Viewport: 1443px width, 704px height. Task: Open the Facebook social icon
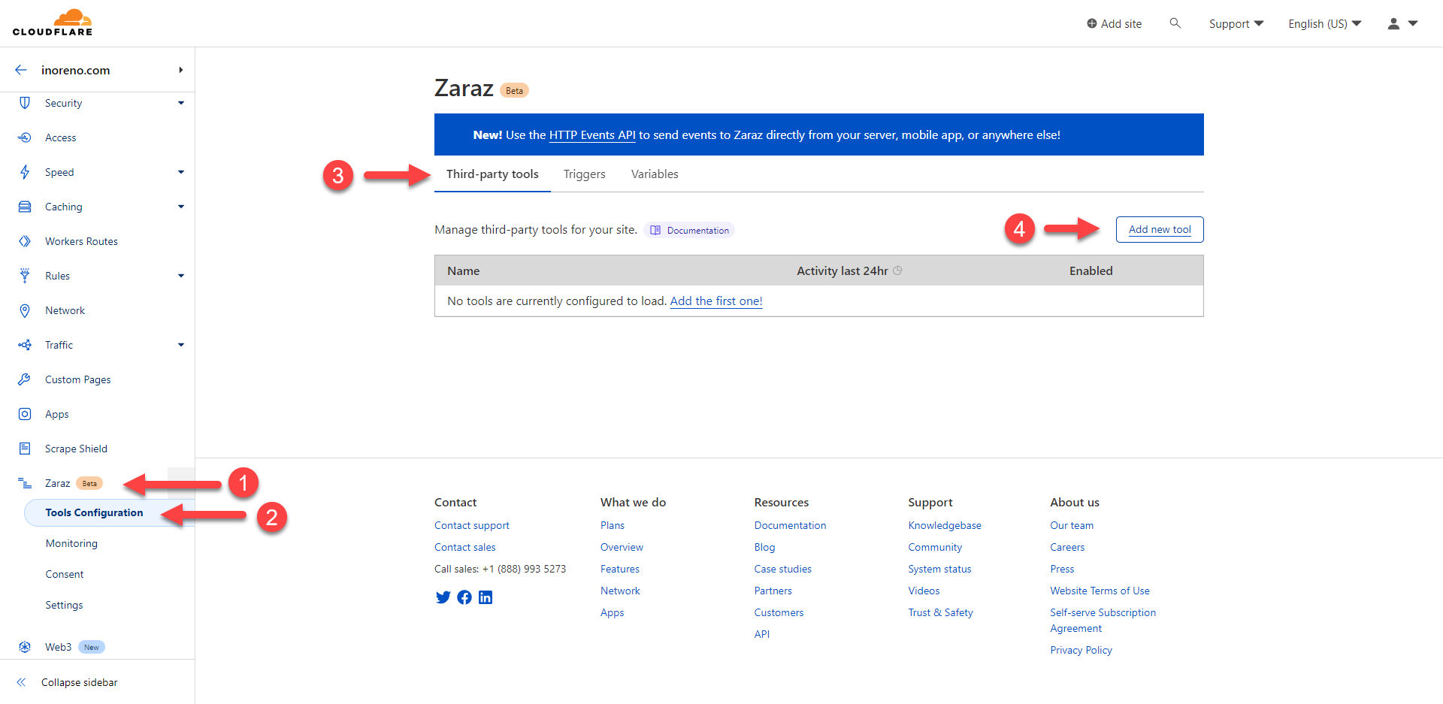pyautogui.click(x=464, y=597)
